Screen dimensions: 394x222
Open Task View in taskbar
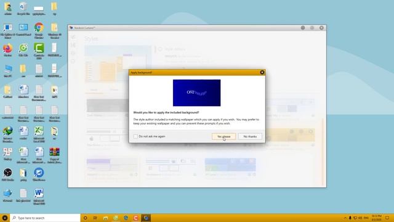pyautogui.click(x=95, y=218)
